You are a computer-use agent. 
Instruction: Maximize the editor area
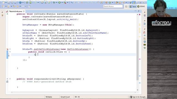click(x=139, y=11)
